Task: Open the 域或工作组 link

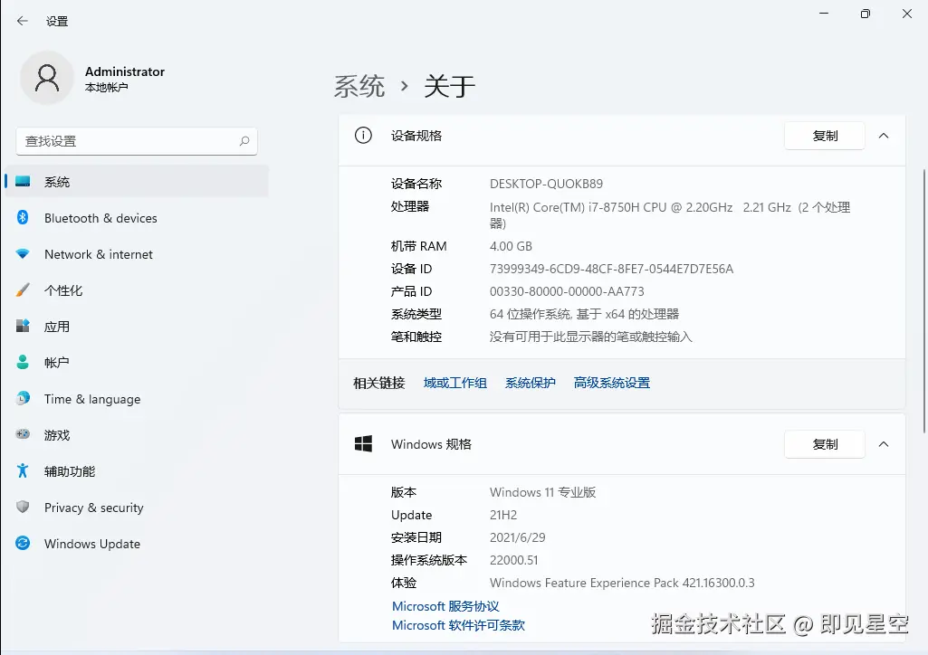Action: click(455, 383)
